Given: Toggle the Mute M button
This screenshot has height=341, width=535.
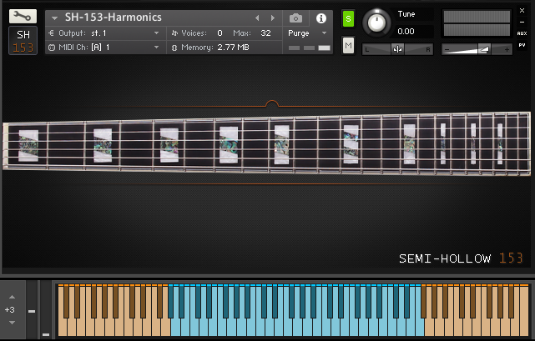Looking at the screenshot, I should pyautogui.click(x=348, y=45).
